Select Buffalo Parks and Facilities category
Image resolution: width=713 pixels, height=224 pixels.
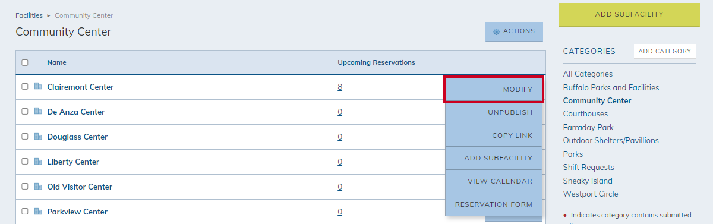click(611, 87)
